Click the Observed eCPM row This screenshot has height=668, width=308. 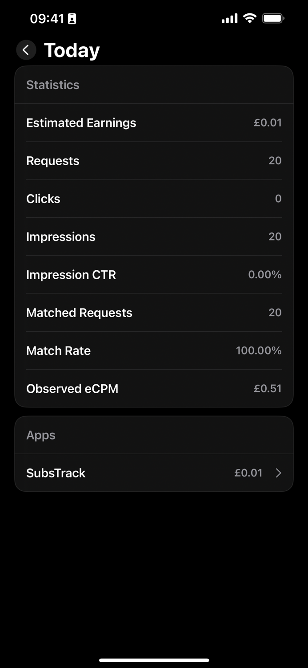[x=154, y=388]
